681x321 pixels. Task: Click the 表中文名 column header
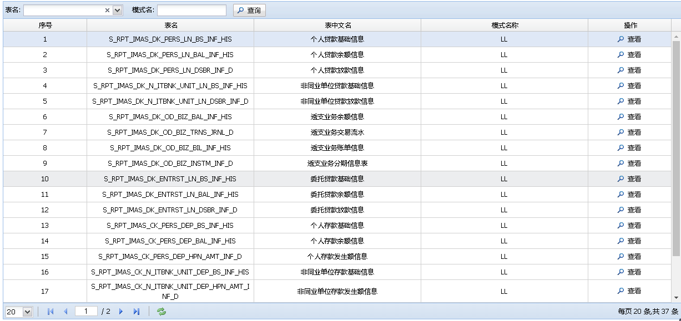click(x=337, y=26)
